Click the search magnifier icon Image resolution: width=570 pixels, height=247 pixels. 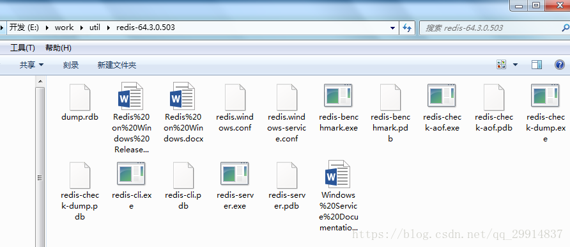pyautogui.click(x=566, y=28)
